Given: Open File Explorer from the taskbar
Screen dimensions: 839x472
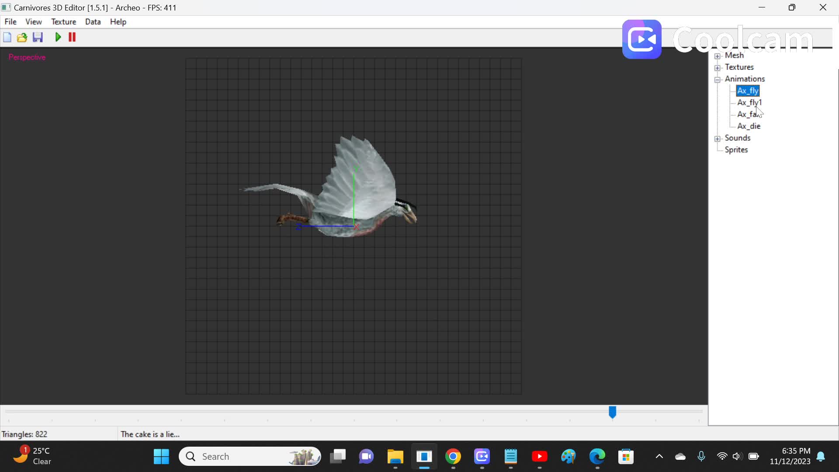Looking at the screenshot, I should 395,457.
